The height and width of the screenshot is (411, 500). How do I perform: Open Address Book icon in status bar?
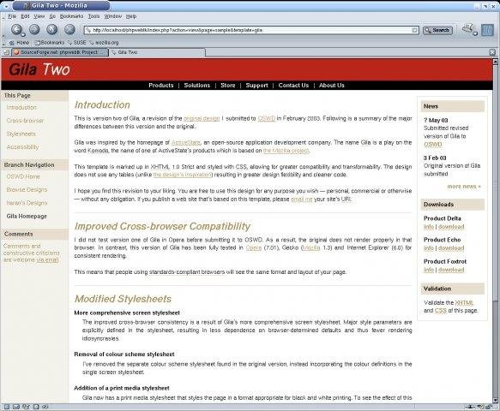pyautogui.click(x=36, y=407)
